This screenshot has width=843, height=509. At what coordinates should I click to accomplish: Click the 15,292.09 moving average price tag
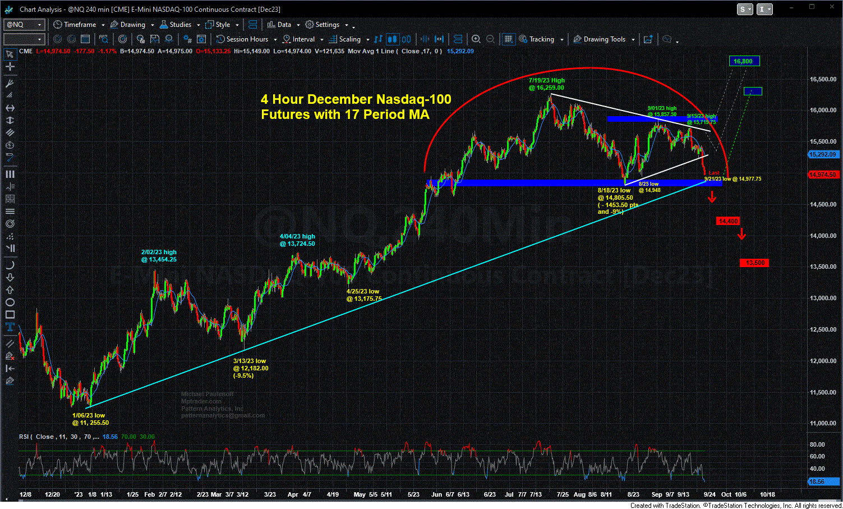click(823, 154)
